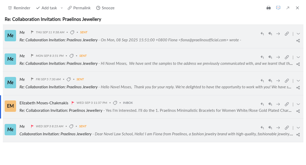Open more actions for Elizabeth's message
This screenshot has height=165, width=306.
click(x=298, y=104)
